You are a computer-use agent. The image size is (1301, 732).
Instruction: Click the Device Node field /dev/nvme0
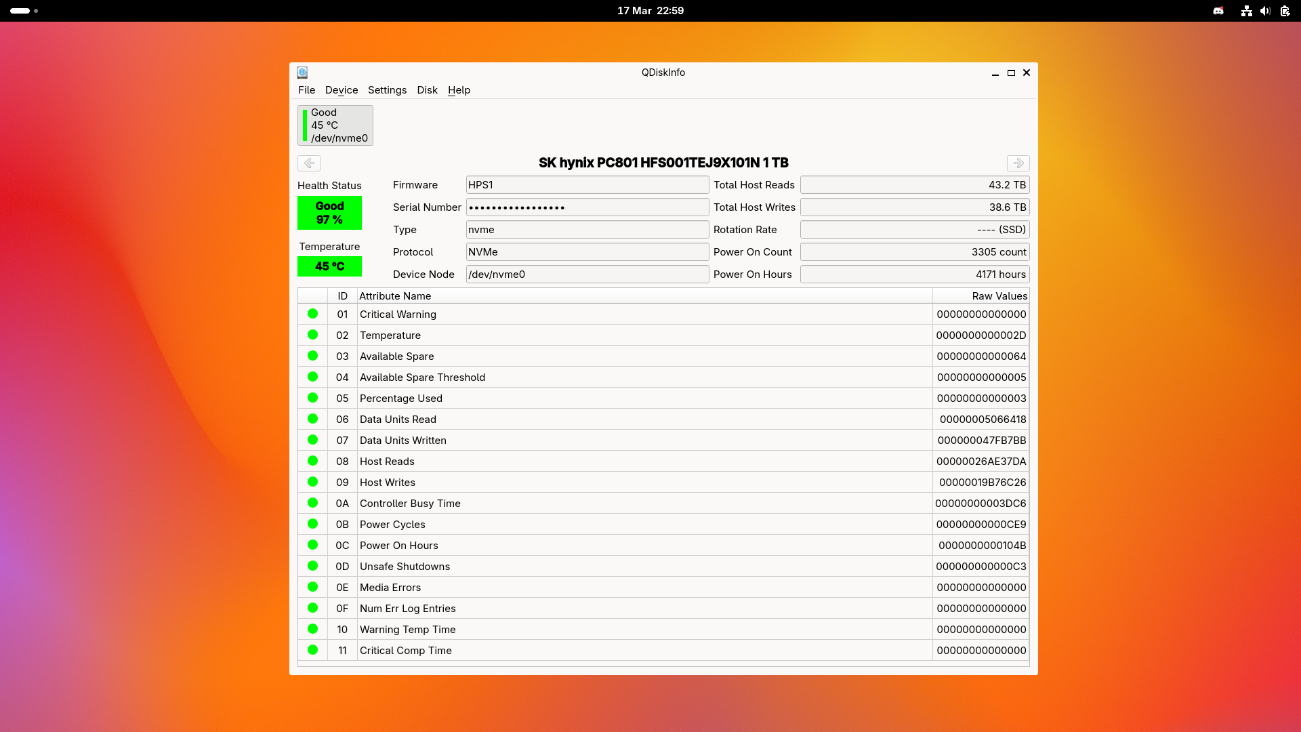pyautogui.click(x=587, y=274)
